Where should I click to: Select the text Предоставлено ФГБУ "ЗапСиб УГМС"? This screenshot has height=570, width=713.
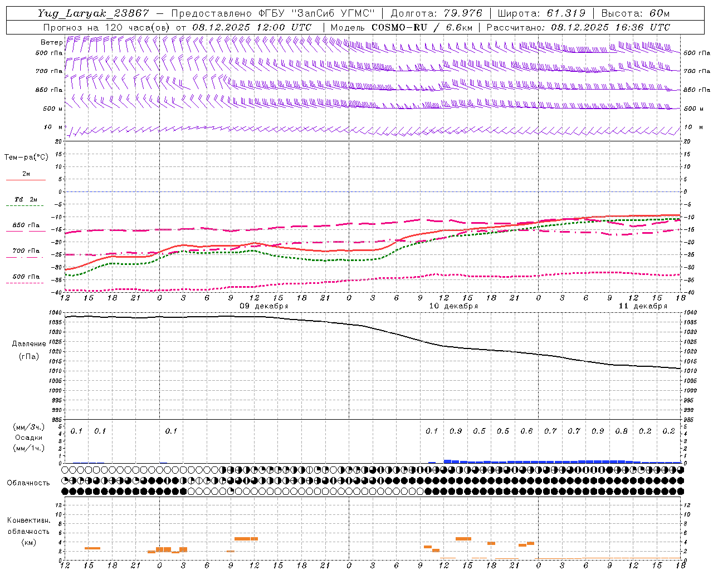click(273, 13)
